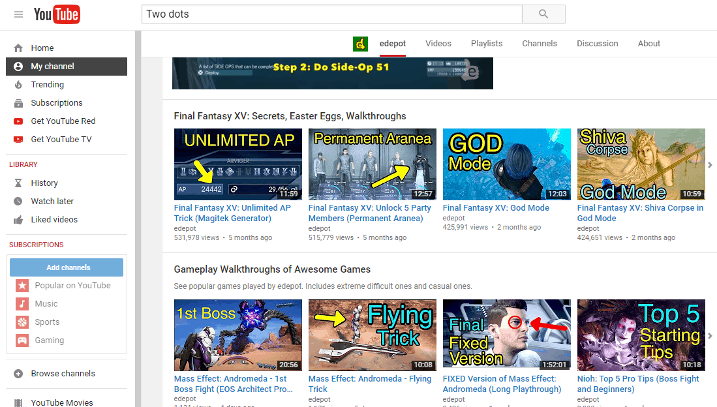Screen dimensions: 717x407
Task: Open FIXED Version of Mass Effect title
Action: (x=502, y=384)
